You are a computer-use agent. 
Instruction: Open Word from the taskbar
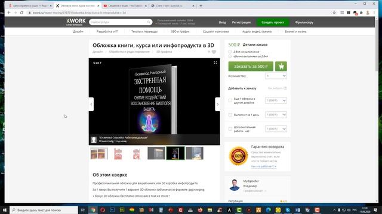(x=297, y=210)
